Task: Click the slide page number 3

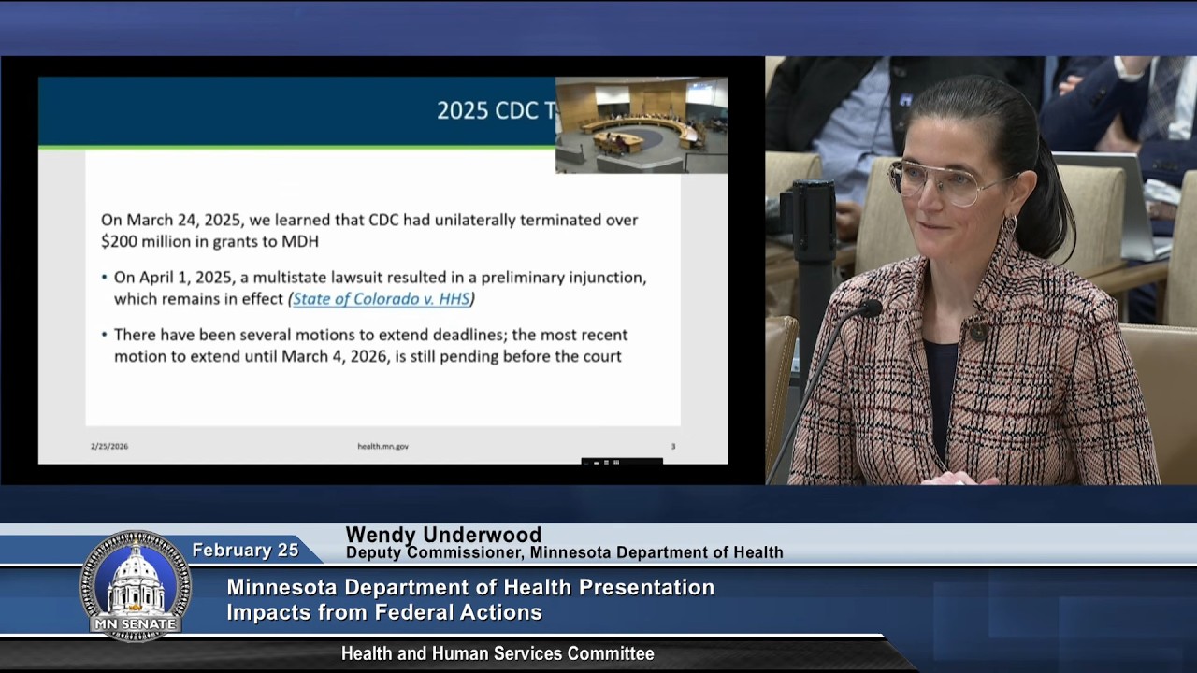Action: tap(672, 447)
